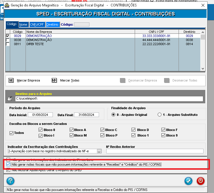Toggle the Bloco I checkbox
The height and width of the screenshot is (193, 214).
click(x=41, y=136)
